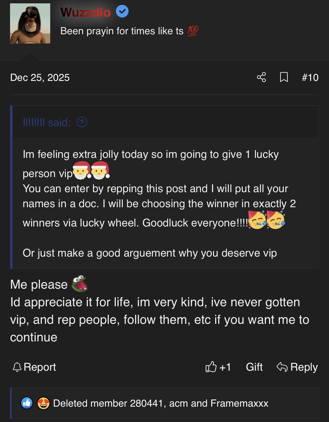Viewport: 329px width, 422px height.
Task: Click the heart-eyes reaction icon
Action: point(43,403)
